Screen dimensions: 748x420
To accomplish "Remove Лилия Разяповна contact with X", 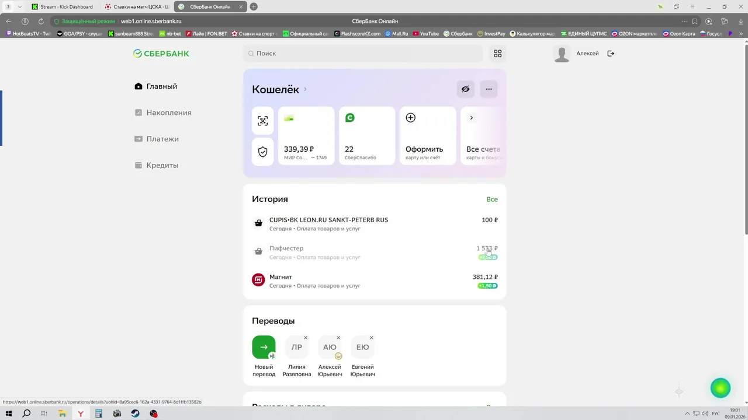I will [306, 338].
